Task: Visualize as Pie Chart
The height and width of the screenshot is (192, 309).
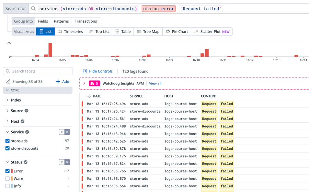Action: [177, 32]
